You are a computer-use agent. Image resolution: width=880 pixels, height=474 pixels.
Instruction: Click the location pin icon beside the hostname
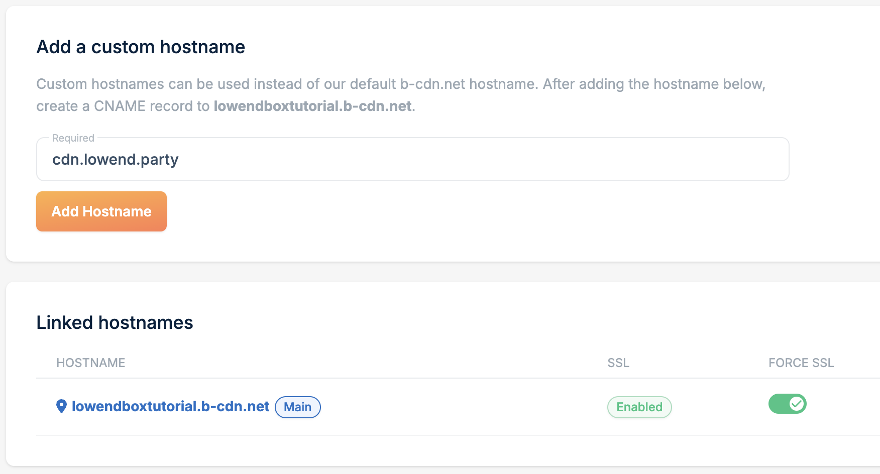61,406
